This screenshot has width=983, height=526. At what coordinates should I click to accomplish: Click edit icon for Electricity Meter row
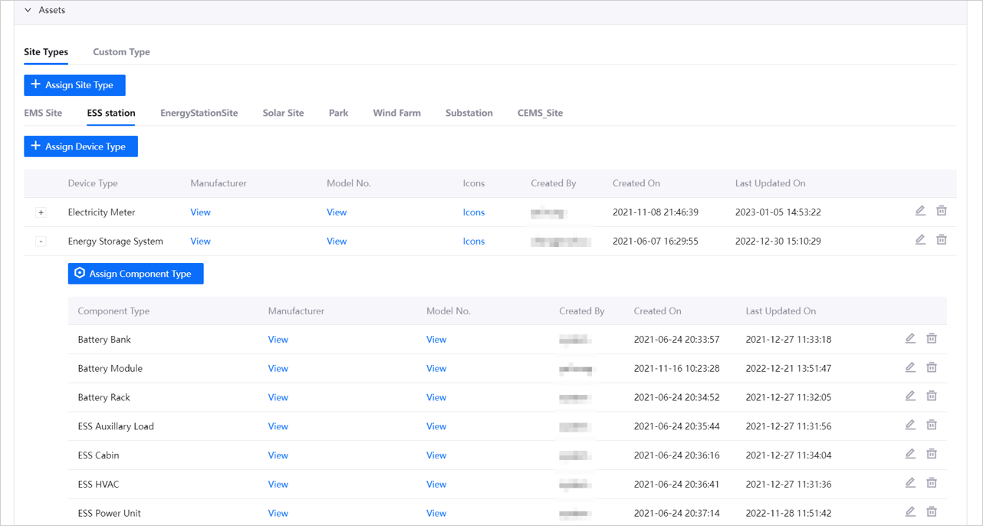pos(920,211)
